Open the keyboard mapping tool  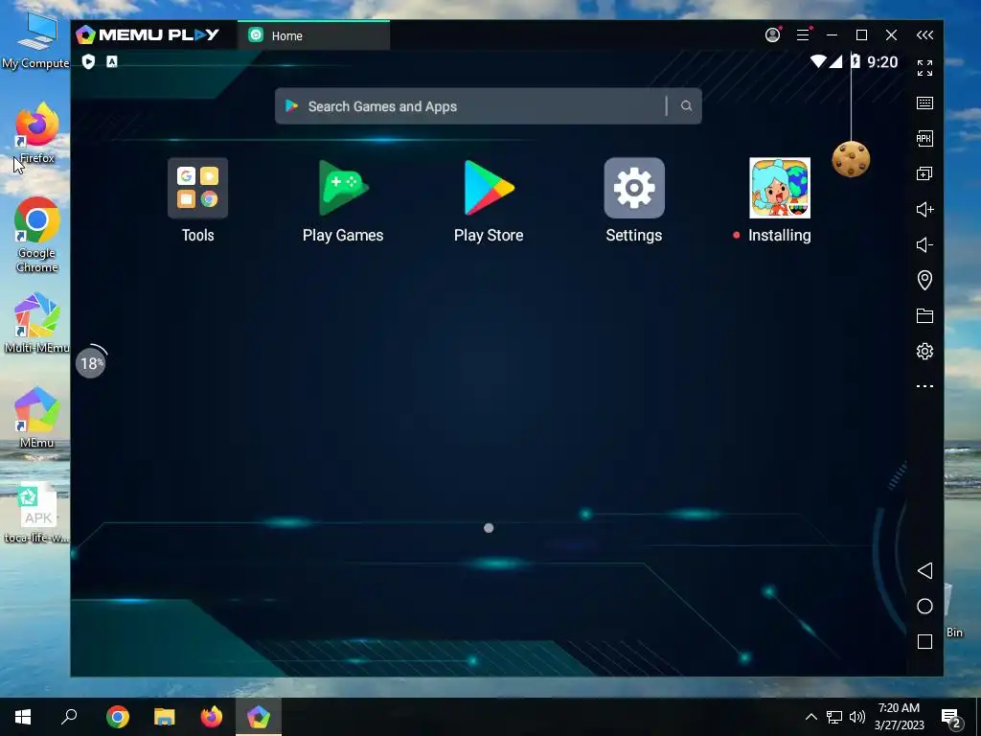tap(924, 103)
